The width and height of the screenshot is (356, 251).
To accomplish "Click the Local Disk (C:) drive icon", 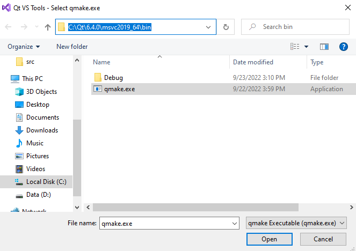I will click(19, 182).
